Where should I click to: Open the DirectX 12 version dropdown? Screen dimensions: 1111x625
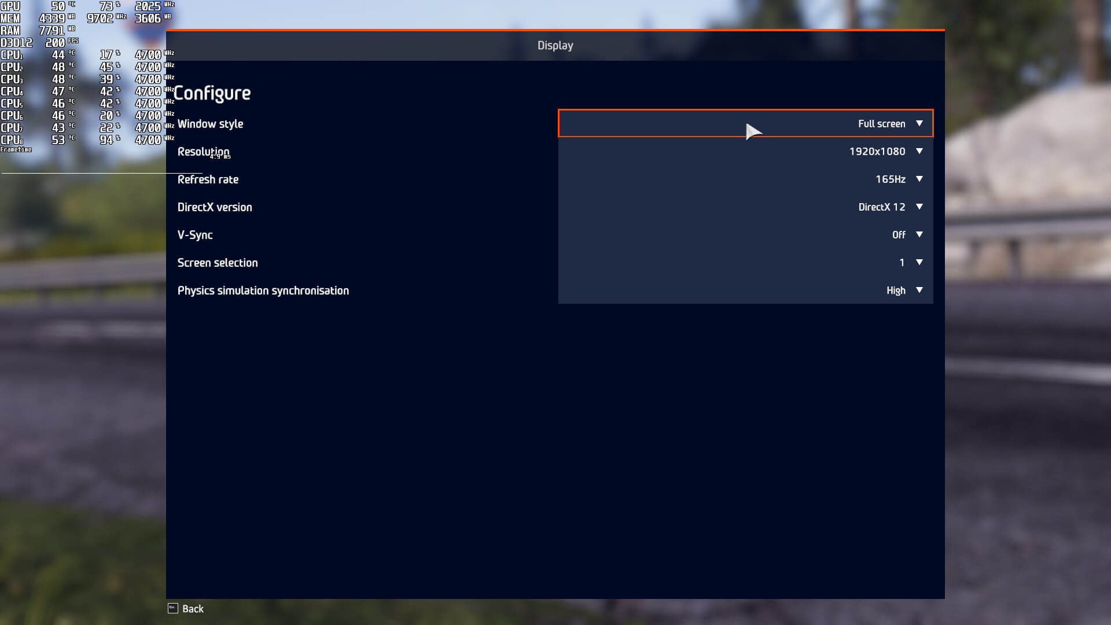tap(881, 207)
